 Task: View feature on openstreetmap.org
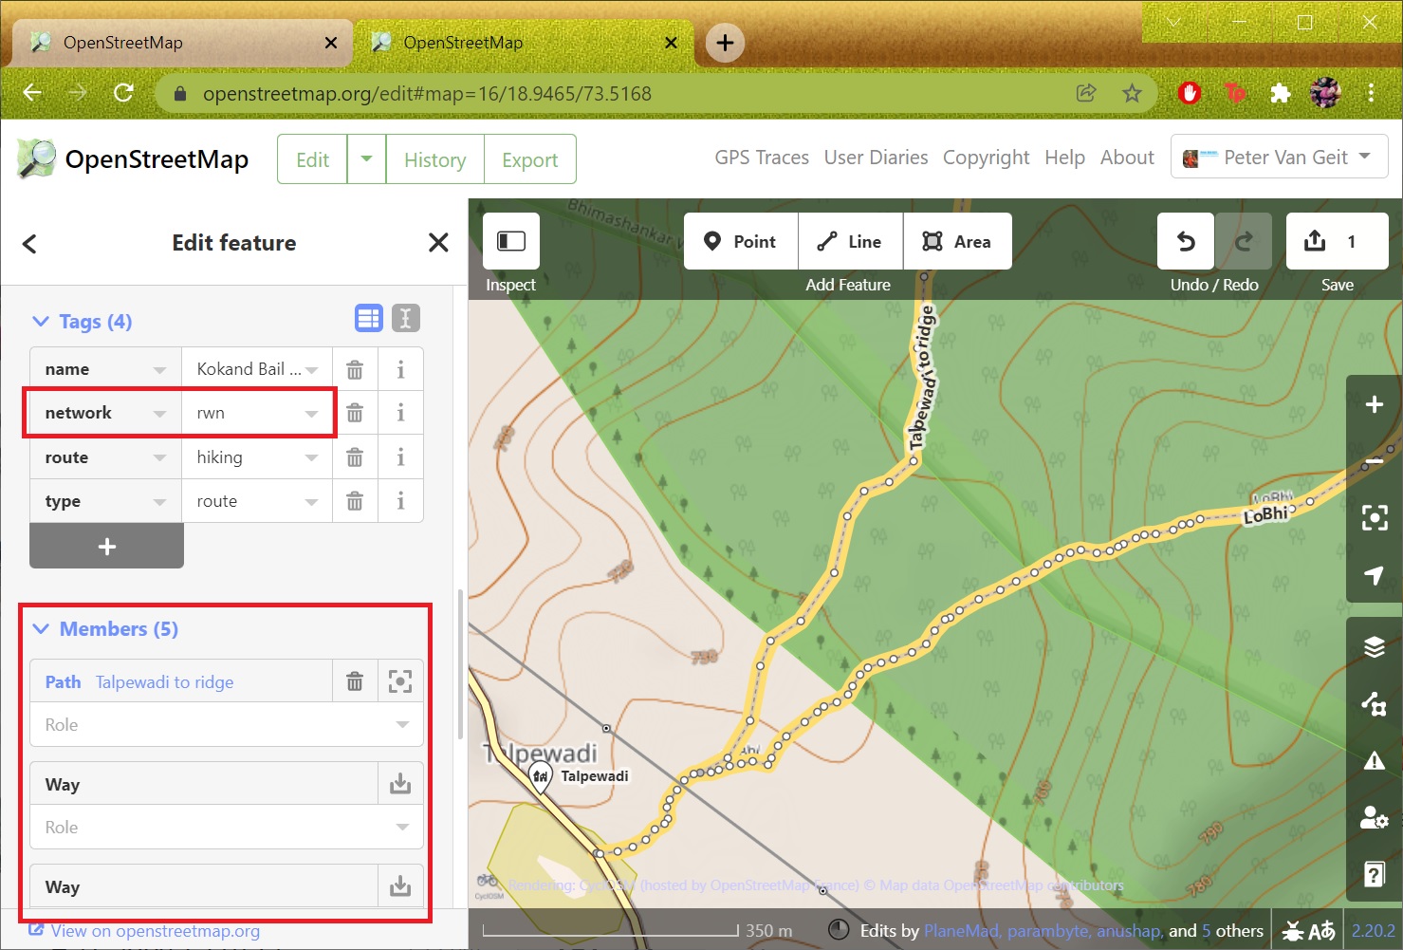144,931
